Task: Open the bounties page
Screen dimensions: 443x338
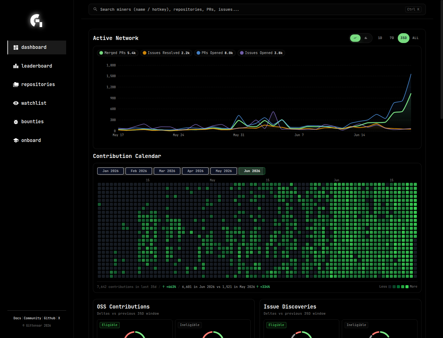Action: point(37,122)
